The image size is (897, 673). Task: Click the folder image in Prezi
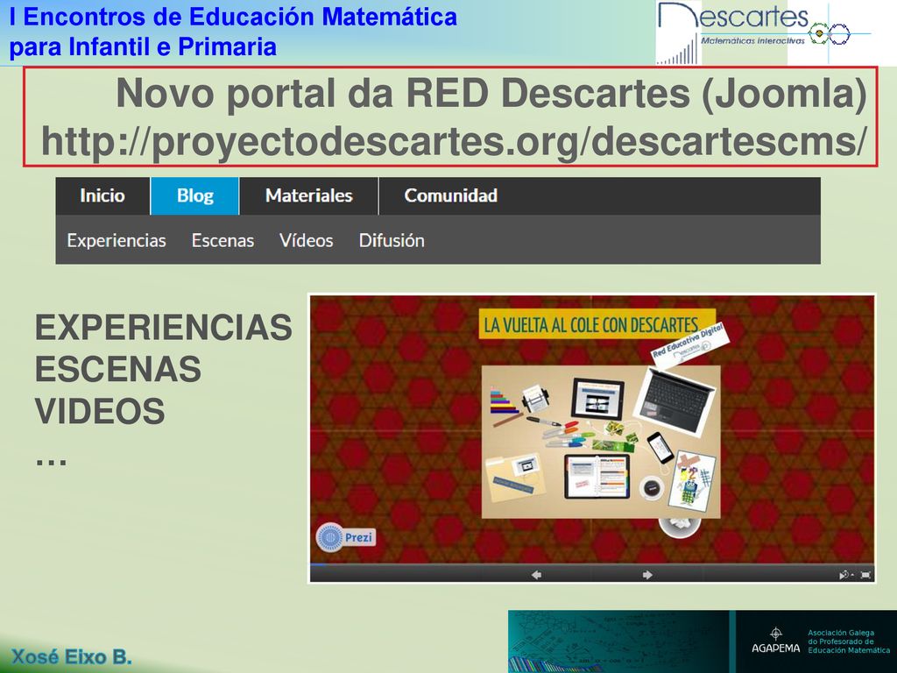click(515, 477)
